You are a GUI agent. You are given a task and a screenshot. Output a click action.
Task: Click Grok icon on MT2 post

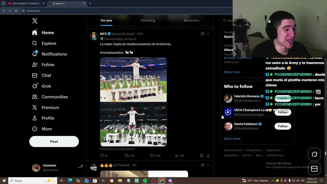click(203, 34)
